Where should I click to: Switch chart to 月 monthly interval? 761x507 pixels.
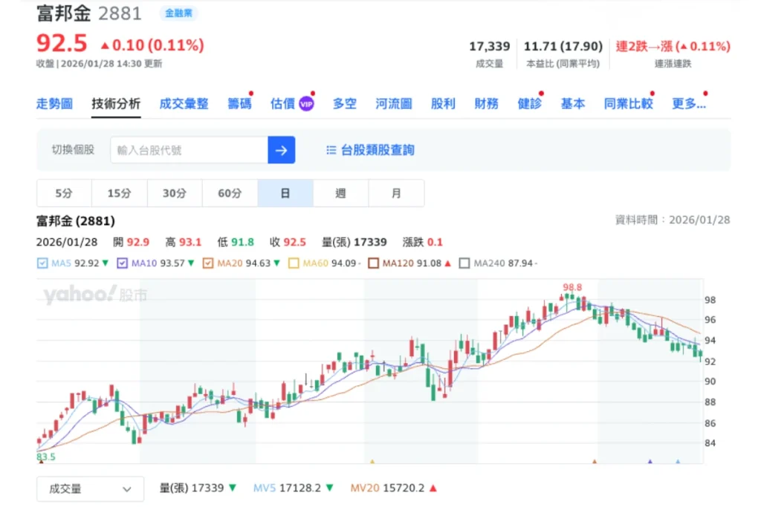(396, 194)
